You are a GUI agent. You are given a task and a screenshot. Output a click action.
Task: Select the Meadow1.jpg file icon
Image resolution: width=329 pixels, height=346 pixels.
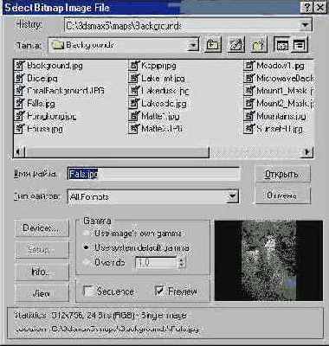tap(249, 66)
